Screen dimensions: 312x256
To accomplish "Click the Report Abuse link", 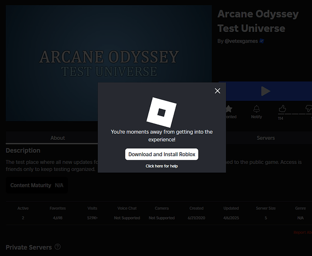I will (302, 232).
